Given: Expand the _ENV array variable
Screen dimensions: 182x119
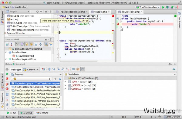Looking at the screenshot, I should click(x=66, y=82).
